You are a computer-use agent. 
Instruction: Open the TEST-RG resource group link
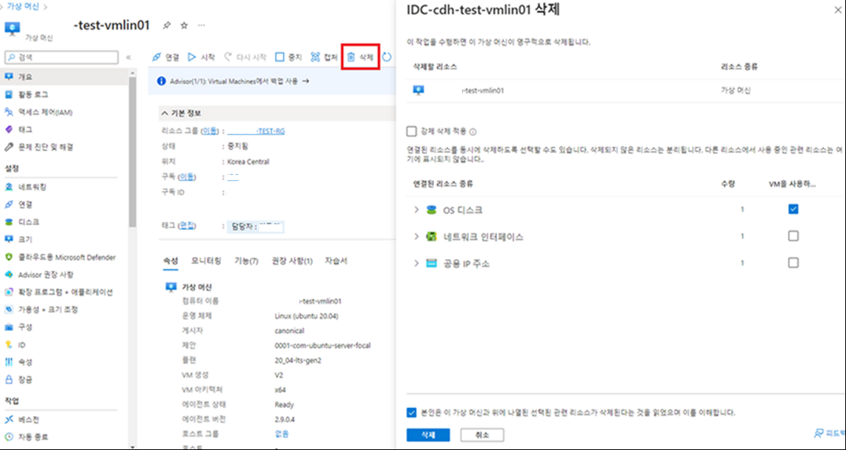pyautogui.click(x=256, y=131)
